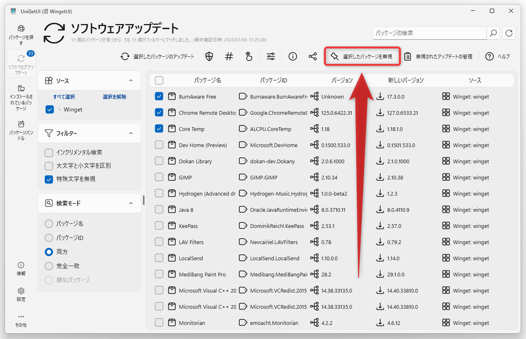Click ID tag icon in GIMP row
The height and width of the screenshot is (339, 526).
(x=243, y=177)
